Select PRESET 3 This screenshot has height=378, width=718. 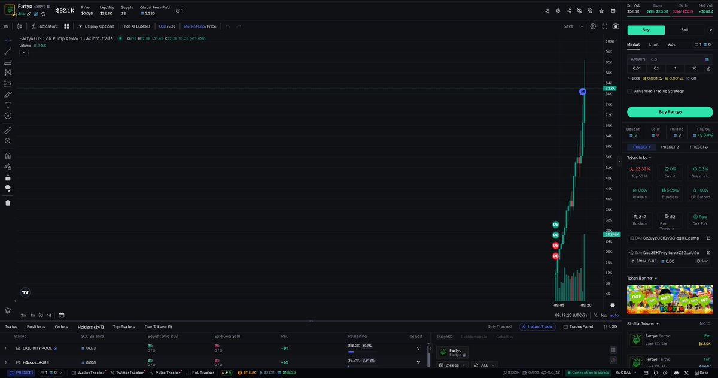(699, 147)
